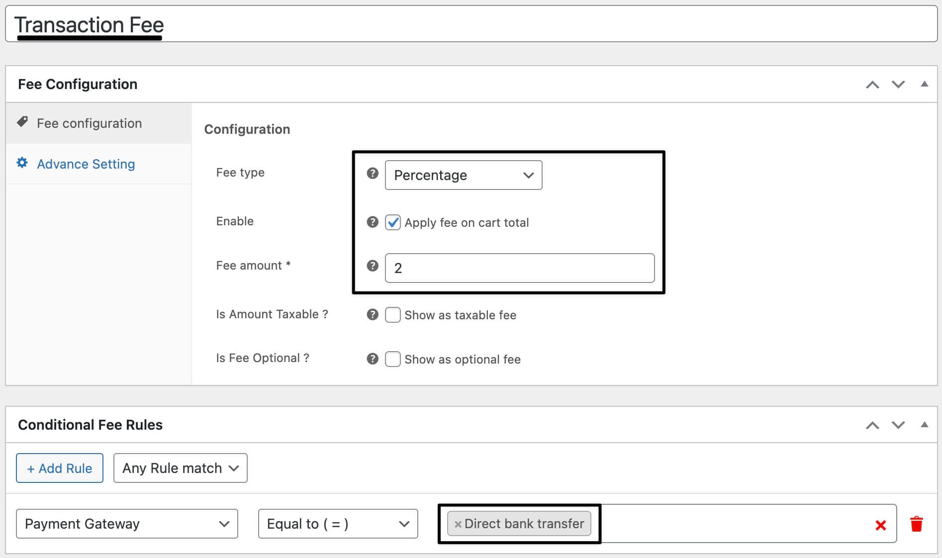Open the Payment Gateway condition dropdown
The image size is (942, 558).
click(127, 524)
